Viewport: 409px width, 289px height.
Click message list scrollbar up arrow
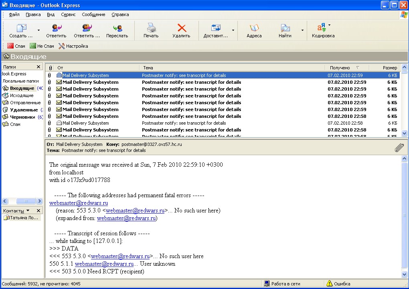click(x=404, y=67)
